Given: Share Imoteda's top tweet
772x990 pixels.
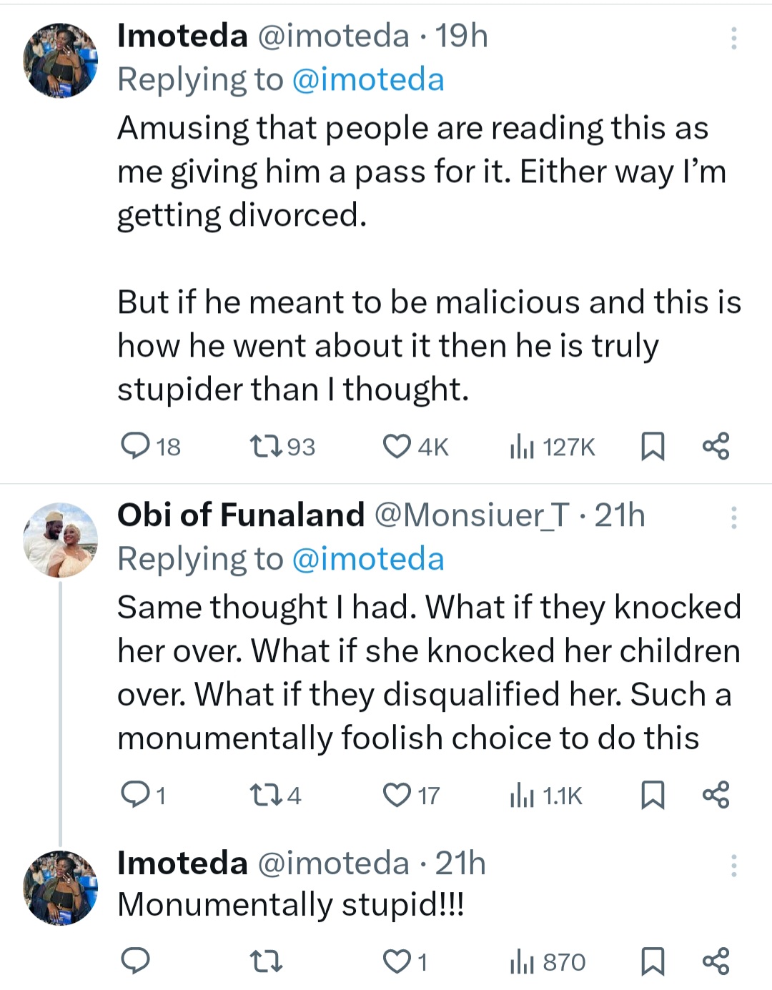Looking at the screenshot, I should pos(716,446).
